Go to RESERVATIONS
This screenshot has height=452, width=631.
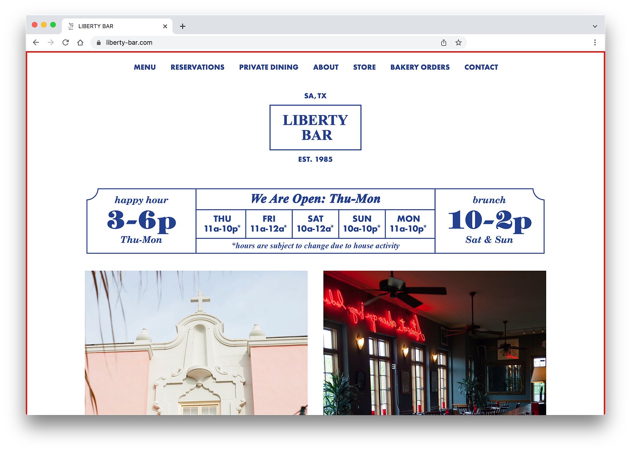(x=198, y=67)
